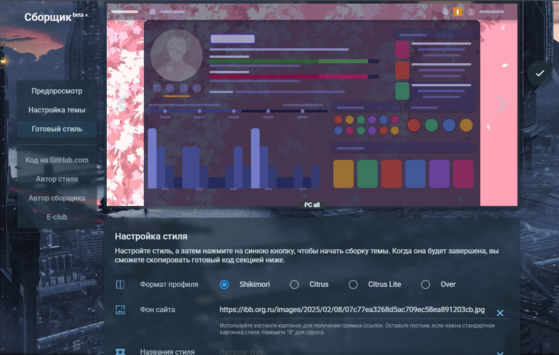The height and width of the screenshot is (355, 559).
Task: Click the PC all preview label
Action: (312, 205)
